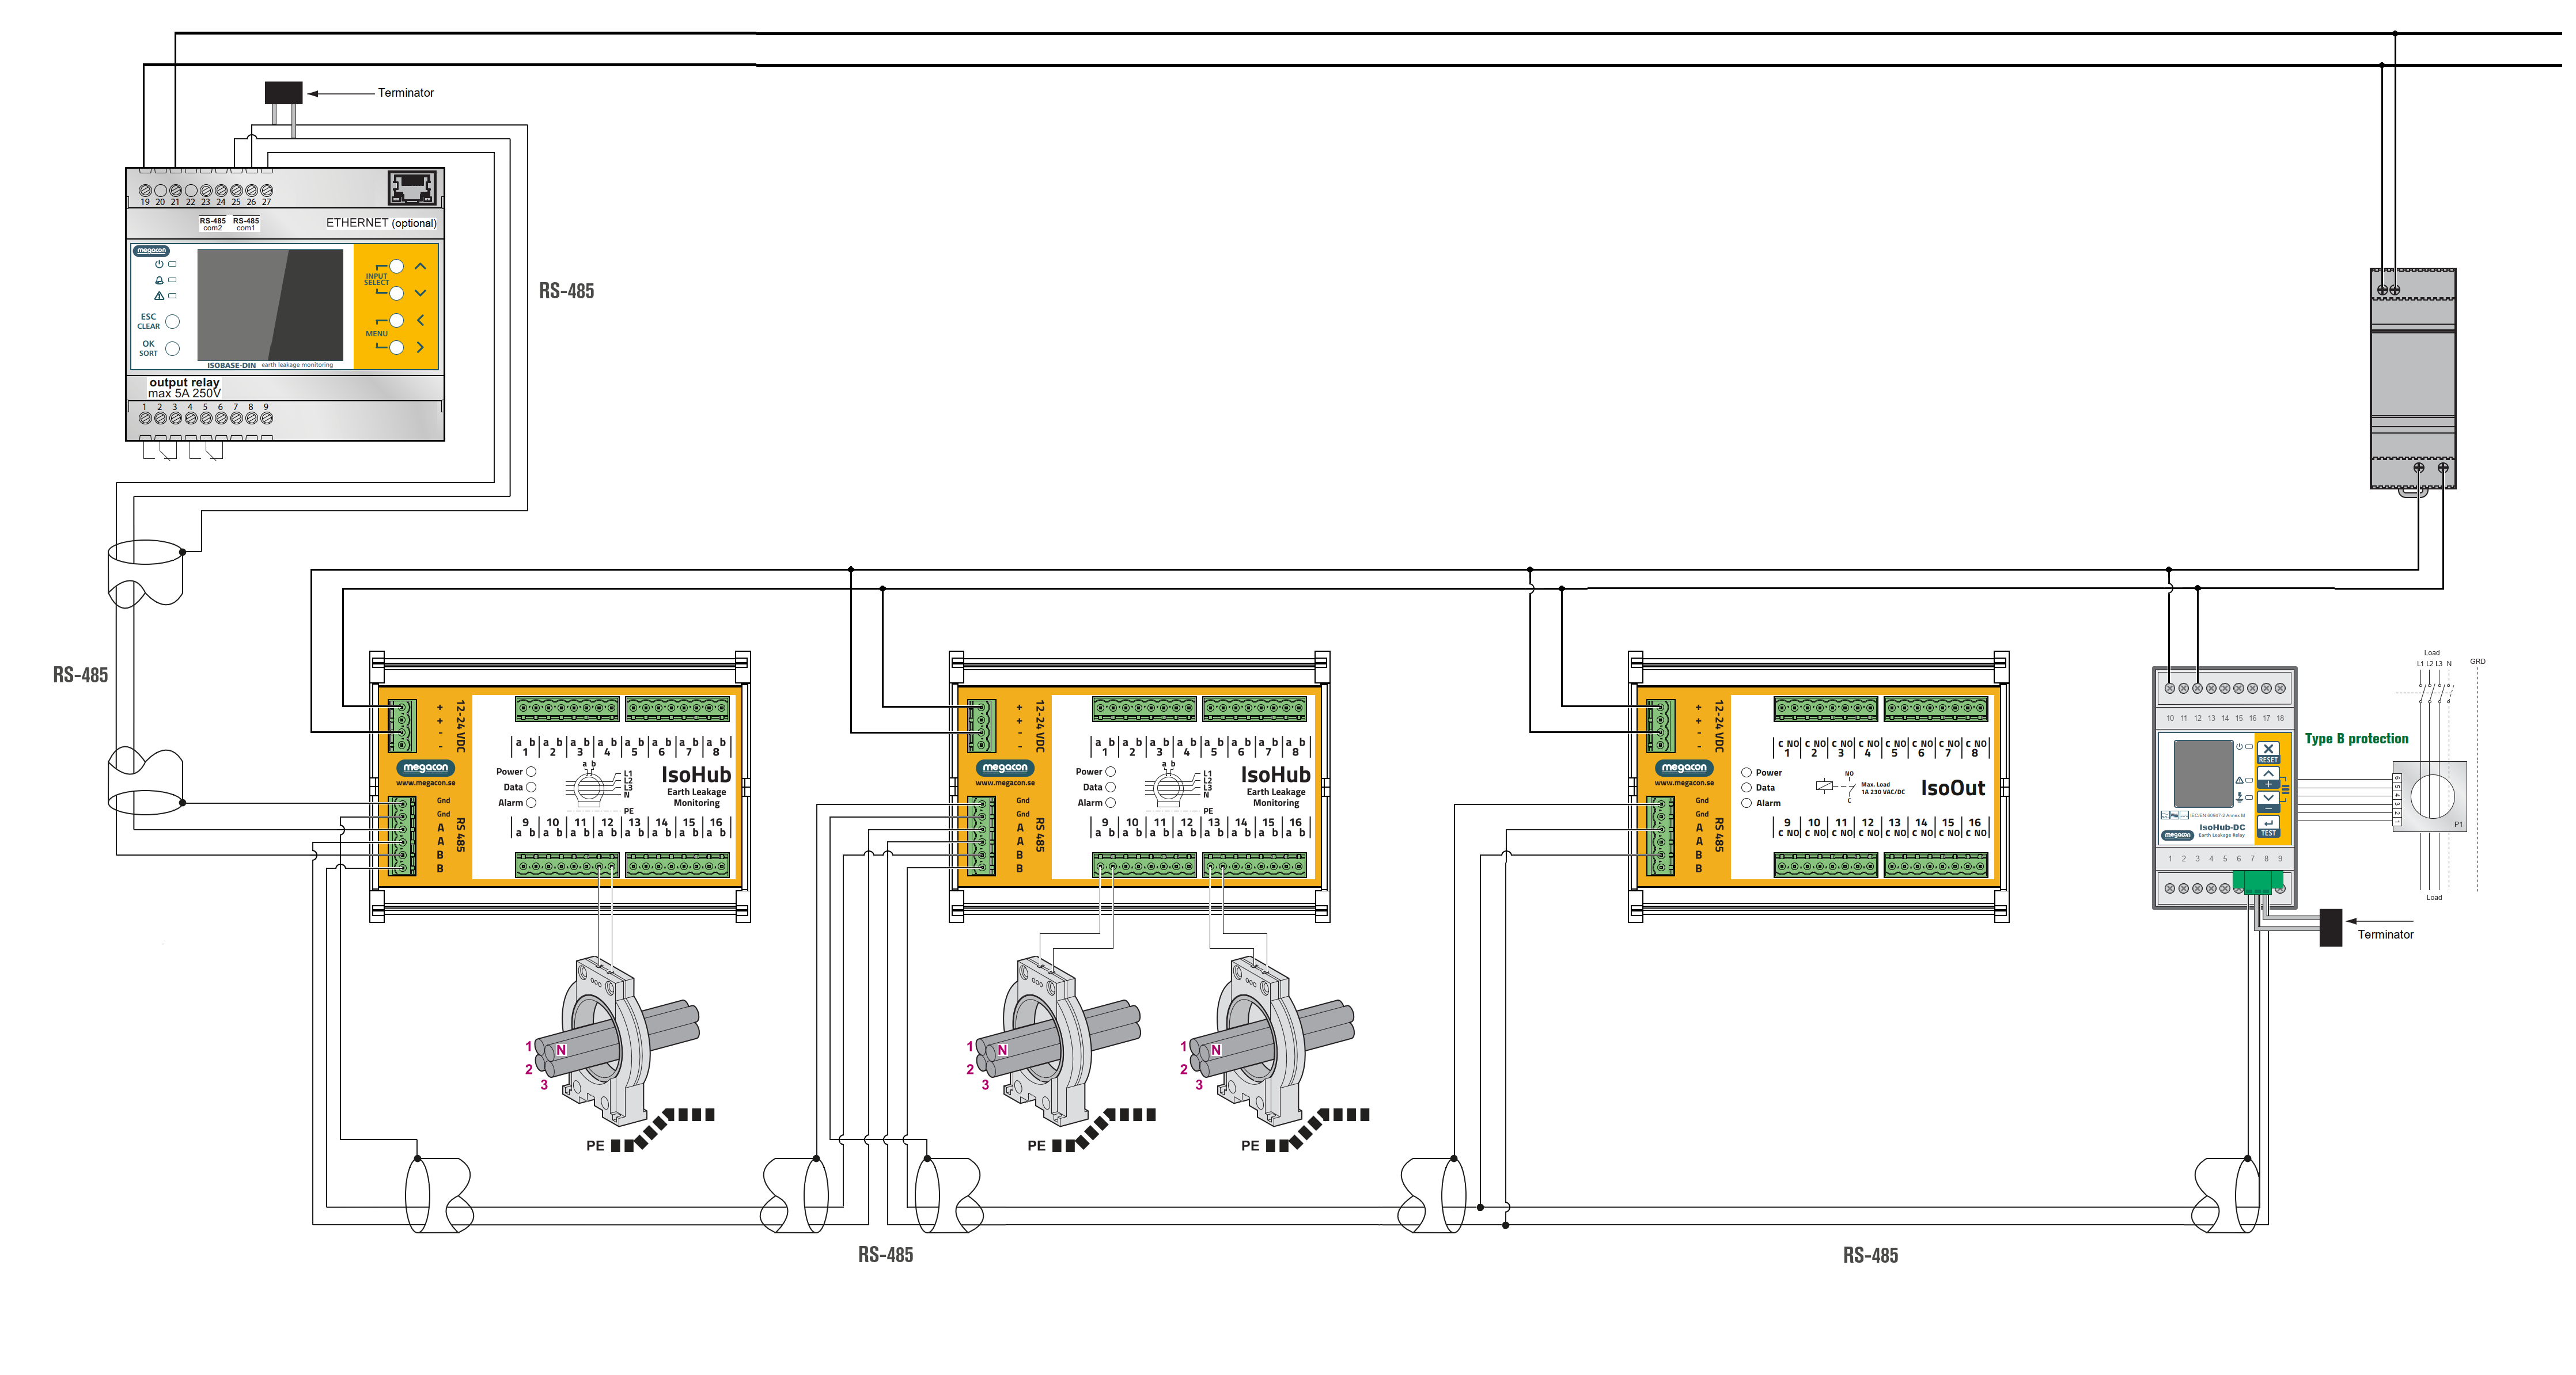Viewport: 2576px width, 1375px height.
Task: Click the 'www.megacon.se' text on first IsoHub
Action: [426, 783]
